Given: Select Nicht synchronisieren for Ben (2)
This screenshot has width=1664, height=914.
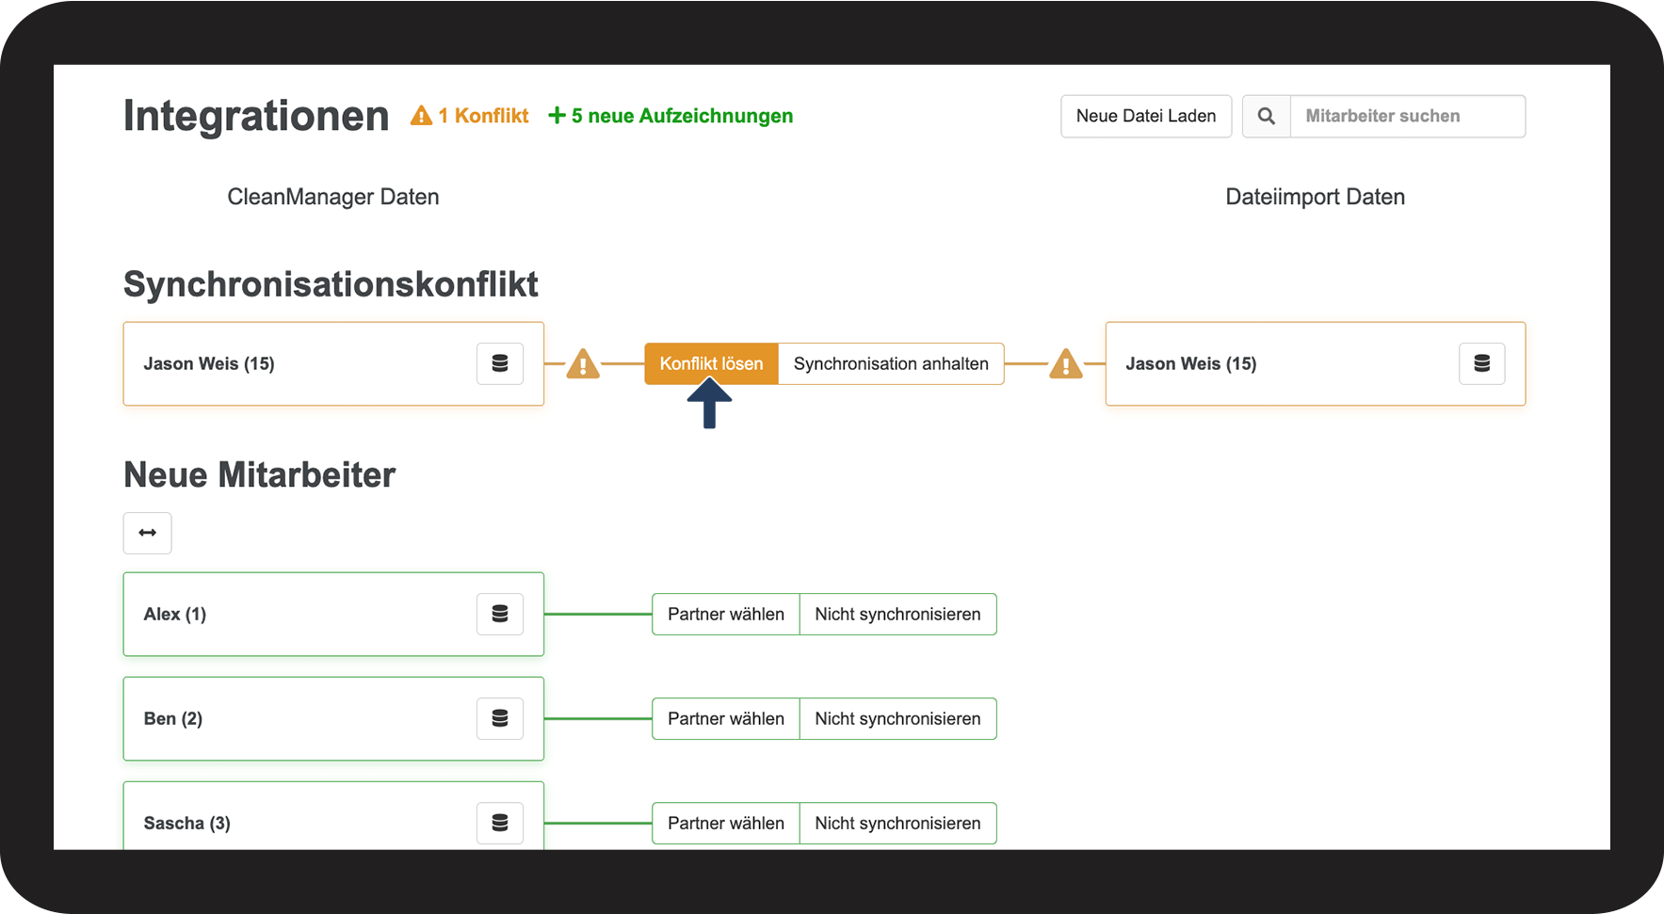Looking at the screenshot, I should (x=897, y=718).
